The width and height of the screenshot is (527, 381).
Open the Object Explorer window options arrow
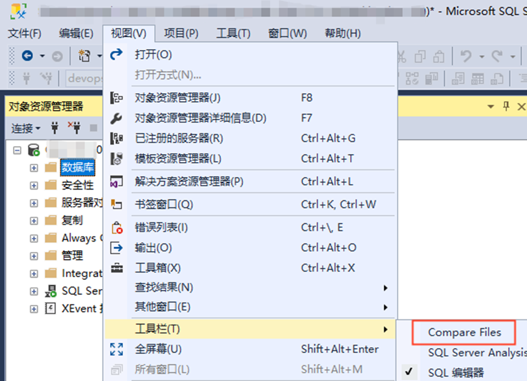[491, 107]
